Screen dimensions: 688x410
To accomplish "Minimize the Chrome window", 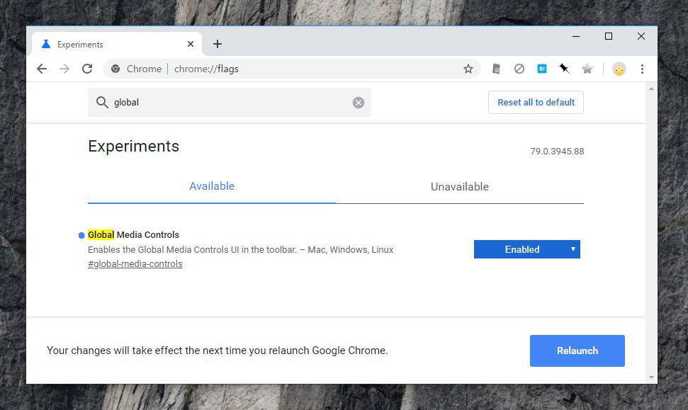I will coord(576,36).
